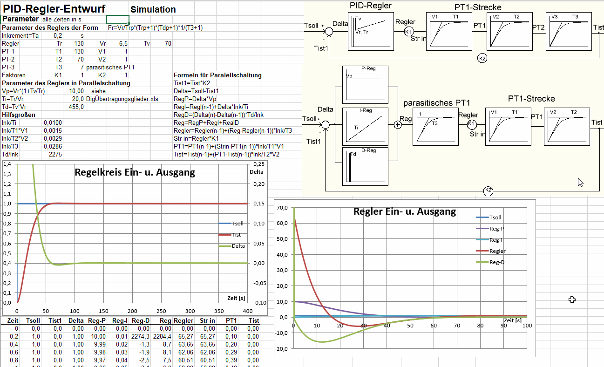604x367 pixels.
Task: Select the Regler Ein- u. Ausgang chart title
Action: click(x=405, y=211)
